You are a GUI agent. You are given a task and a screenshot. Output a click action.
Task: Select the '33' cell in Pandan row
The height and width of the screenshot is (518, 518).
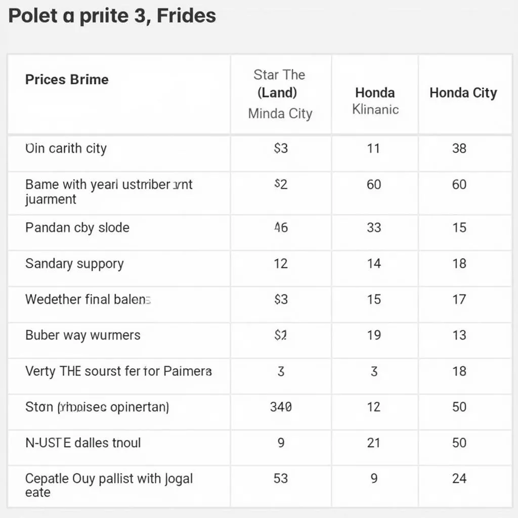click(x=374, y=228)
